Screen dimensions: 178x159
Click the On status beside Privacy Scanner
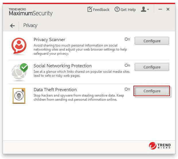(127, 39)
